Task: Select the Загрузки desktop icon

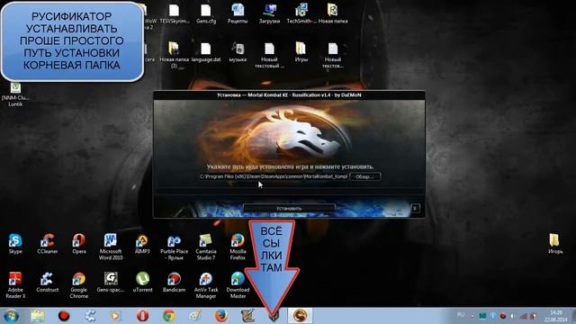Action: click(269, 13)
